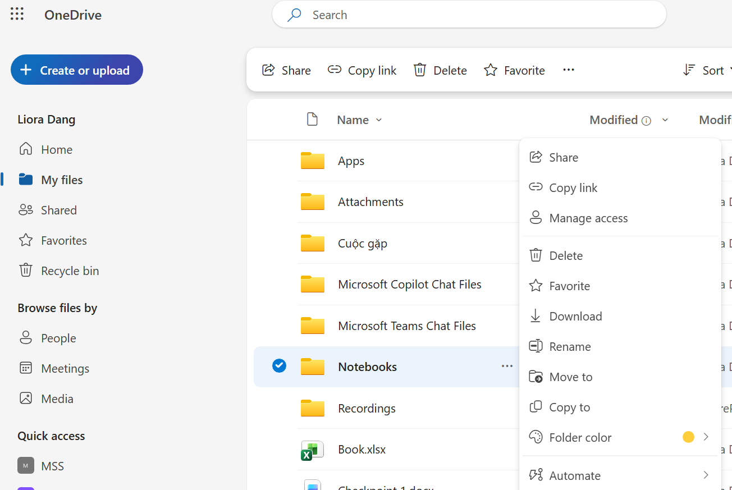The height and width of the screenshot is (490, 732).
Task: Open the Microsoft Teams Chat Files folder
Action: (407, 326)
